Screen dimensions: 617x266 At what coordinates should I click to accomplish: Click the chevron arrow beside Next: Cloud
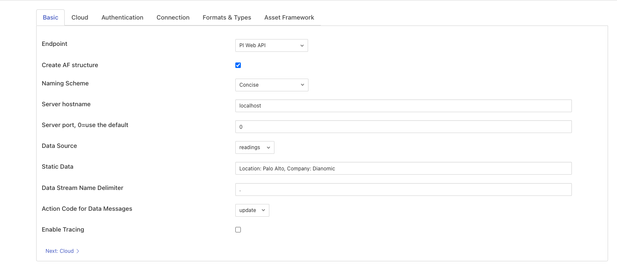(x=78, y=251)
